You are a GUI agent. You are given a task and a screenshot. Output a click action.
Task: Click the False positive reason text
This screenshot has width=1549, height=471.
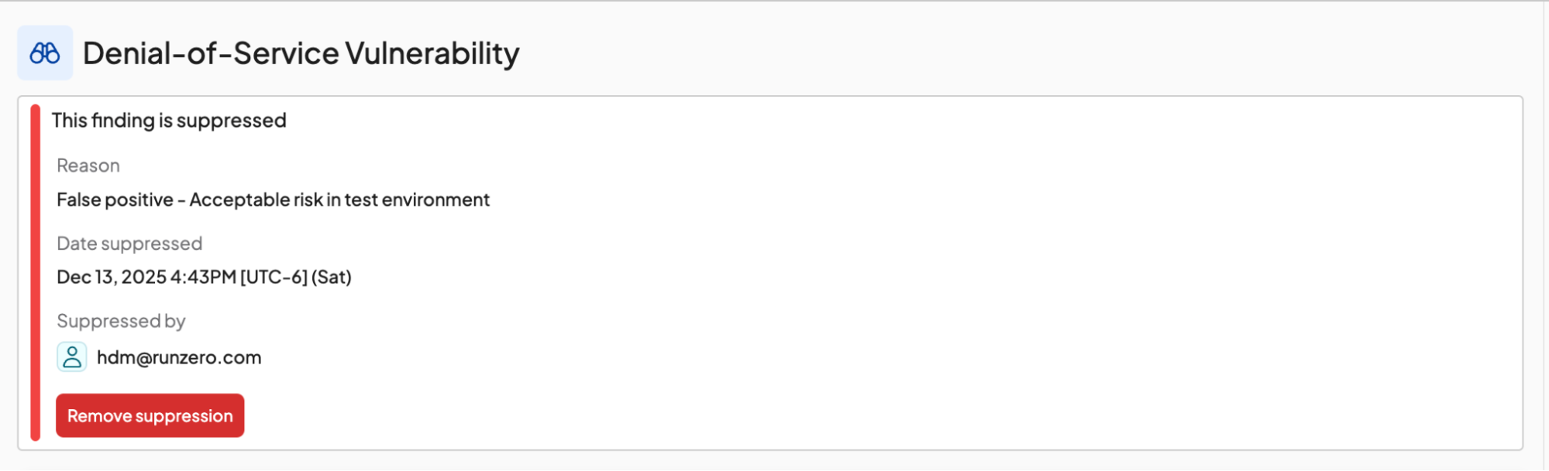point(115,200)
